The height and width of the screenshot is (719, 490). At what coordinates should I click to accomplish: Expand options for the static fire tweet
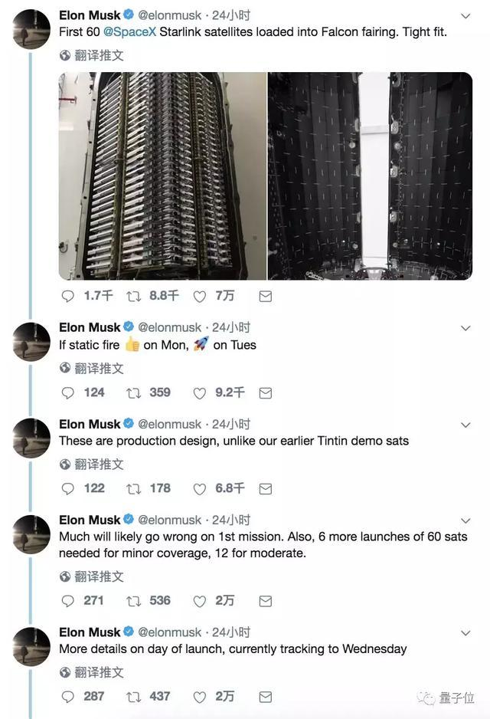point(465,328)
